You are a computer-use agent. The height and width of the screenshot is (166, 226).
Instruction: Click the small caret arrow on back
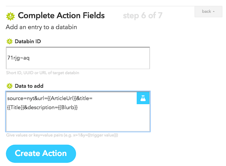[214, 12]
